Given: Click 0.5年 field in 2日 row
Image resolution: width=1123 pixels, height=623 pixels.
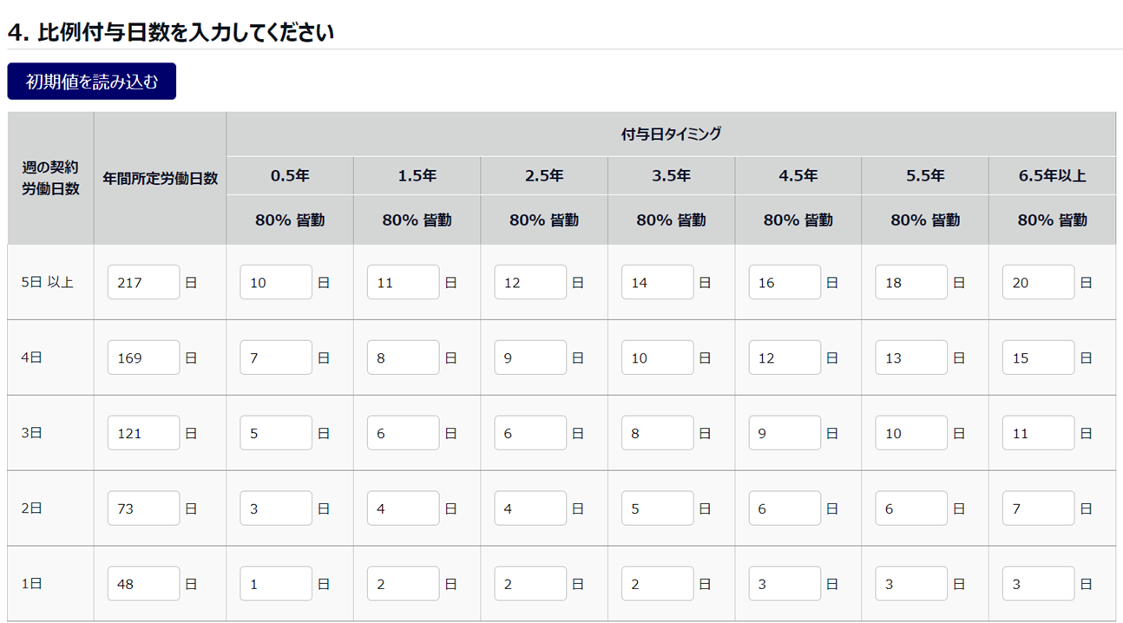Looking at the screenshot, I should [276, 508].
